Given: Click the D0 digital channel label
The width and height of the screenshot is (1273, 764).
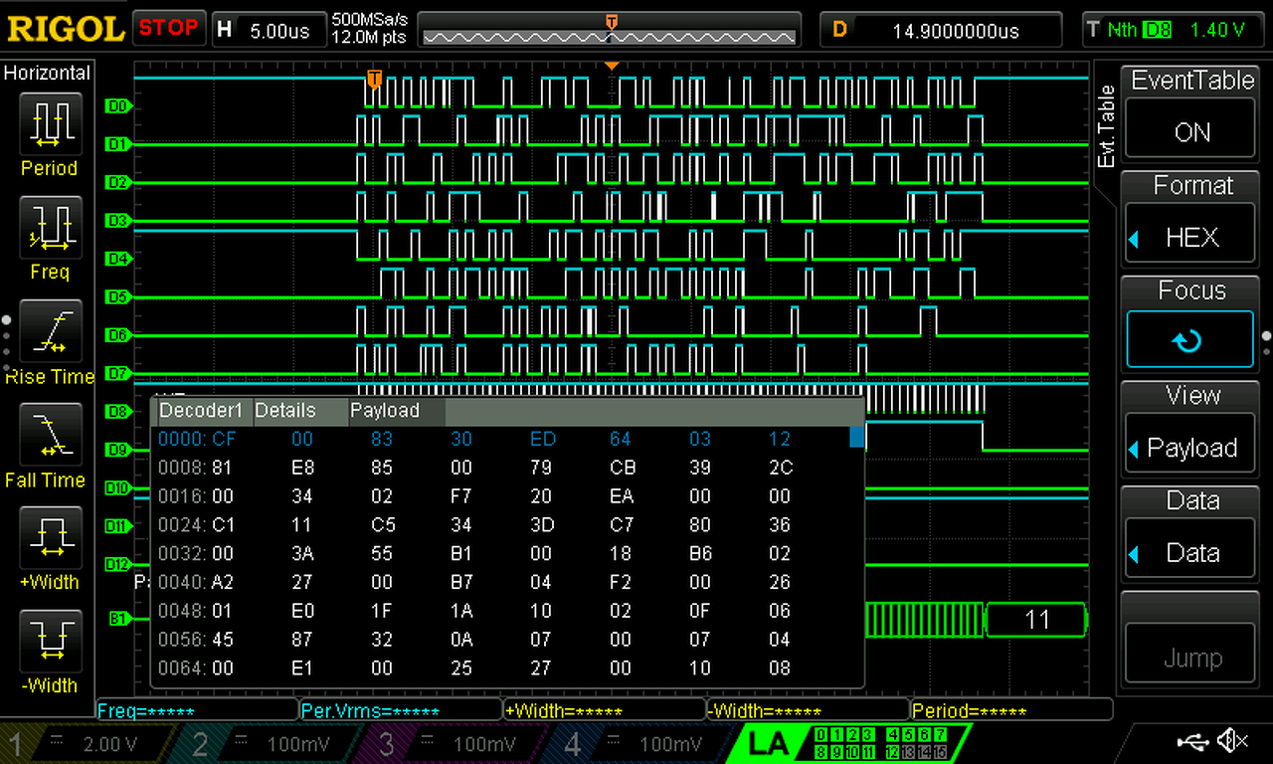Looking at the screenshot, I should click(x=117, y=105).
